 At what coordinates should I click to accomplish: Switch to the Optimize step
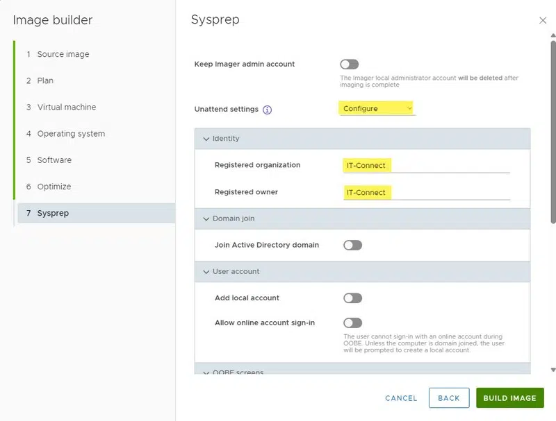coord(54,187)
